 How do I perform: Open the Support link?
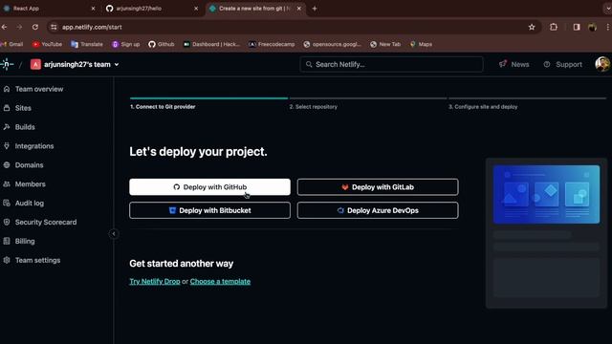[x=563, y=64]
